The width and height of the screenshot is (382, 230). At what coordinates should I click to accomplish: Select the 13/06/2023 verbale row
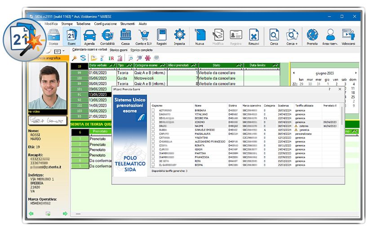point(97,95)
